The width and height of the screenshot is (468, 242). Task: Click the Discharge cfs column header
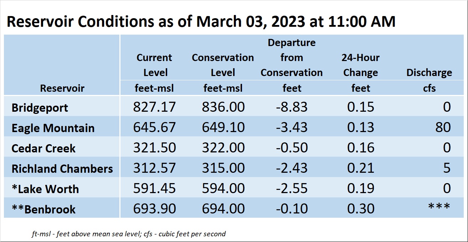click(429, 80)
